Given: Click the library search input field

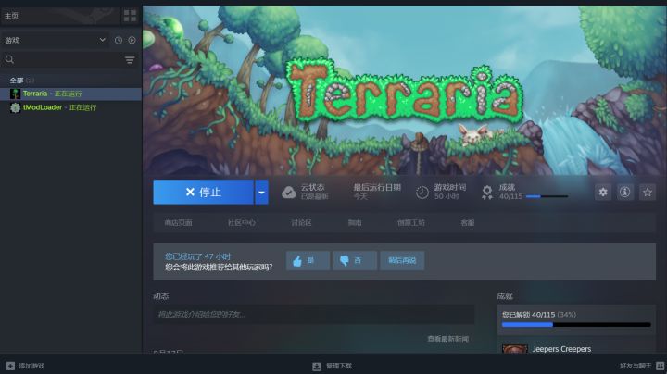Looking at the screenshot, I should pyautogui.click(x=68, y=60).
